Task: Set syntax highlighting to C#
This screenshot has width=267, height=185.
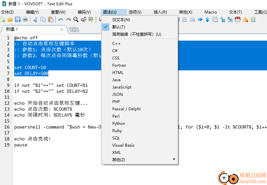Action: pyautogui.click(x=140, y=51)
